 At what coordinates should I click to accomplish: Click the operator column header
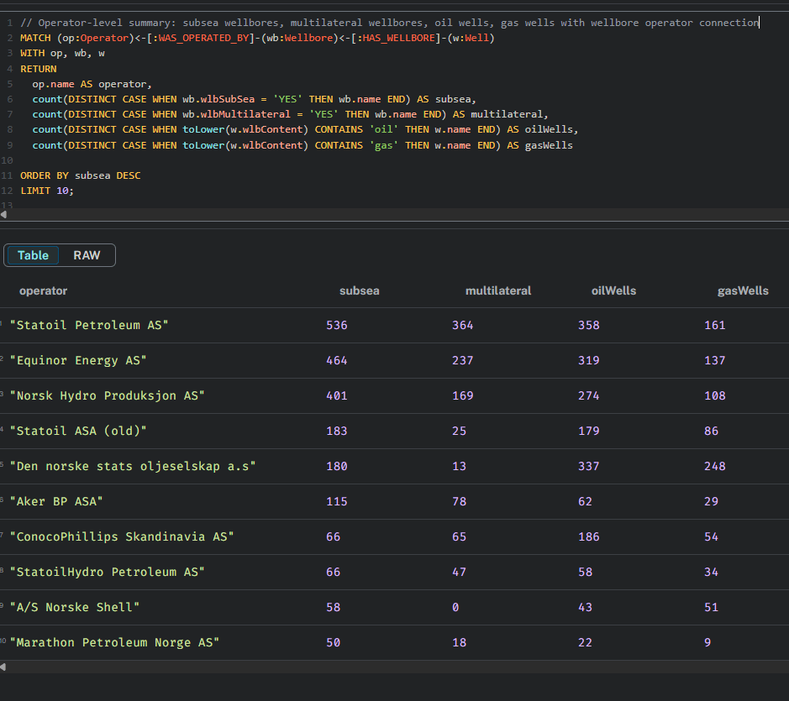pyautogui.click(x=43, y=290)
